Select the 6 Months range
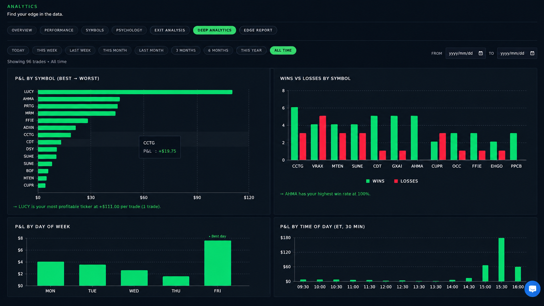Screen dimensions: 544x306 (218, 50)
